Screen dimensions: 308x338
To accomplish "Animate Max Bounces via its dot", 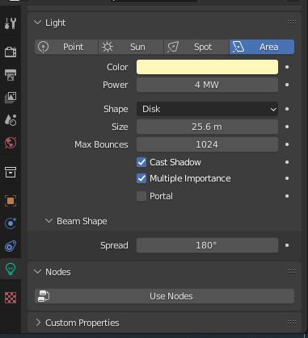I will click(287, 144).
